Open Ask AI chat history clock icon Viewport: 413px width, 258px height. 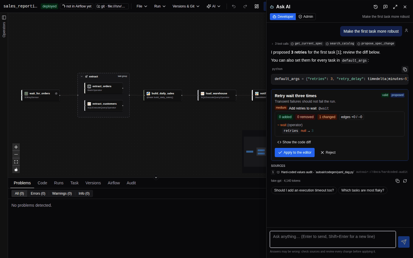(376, 7)
